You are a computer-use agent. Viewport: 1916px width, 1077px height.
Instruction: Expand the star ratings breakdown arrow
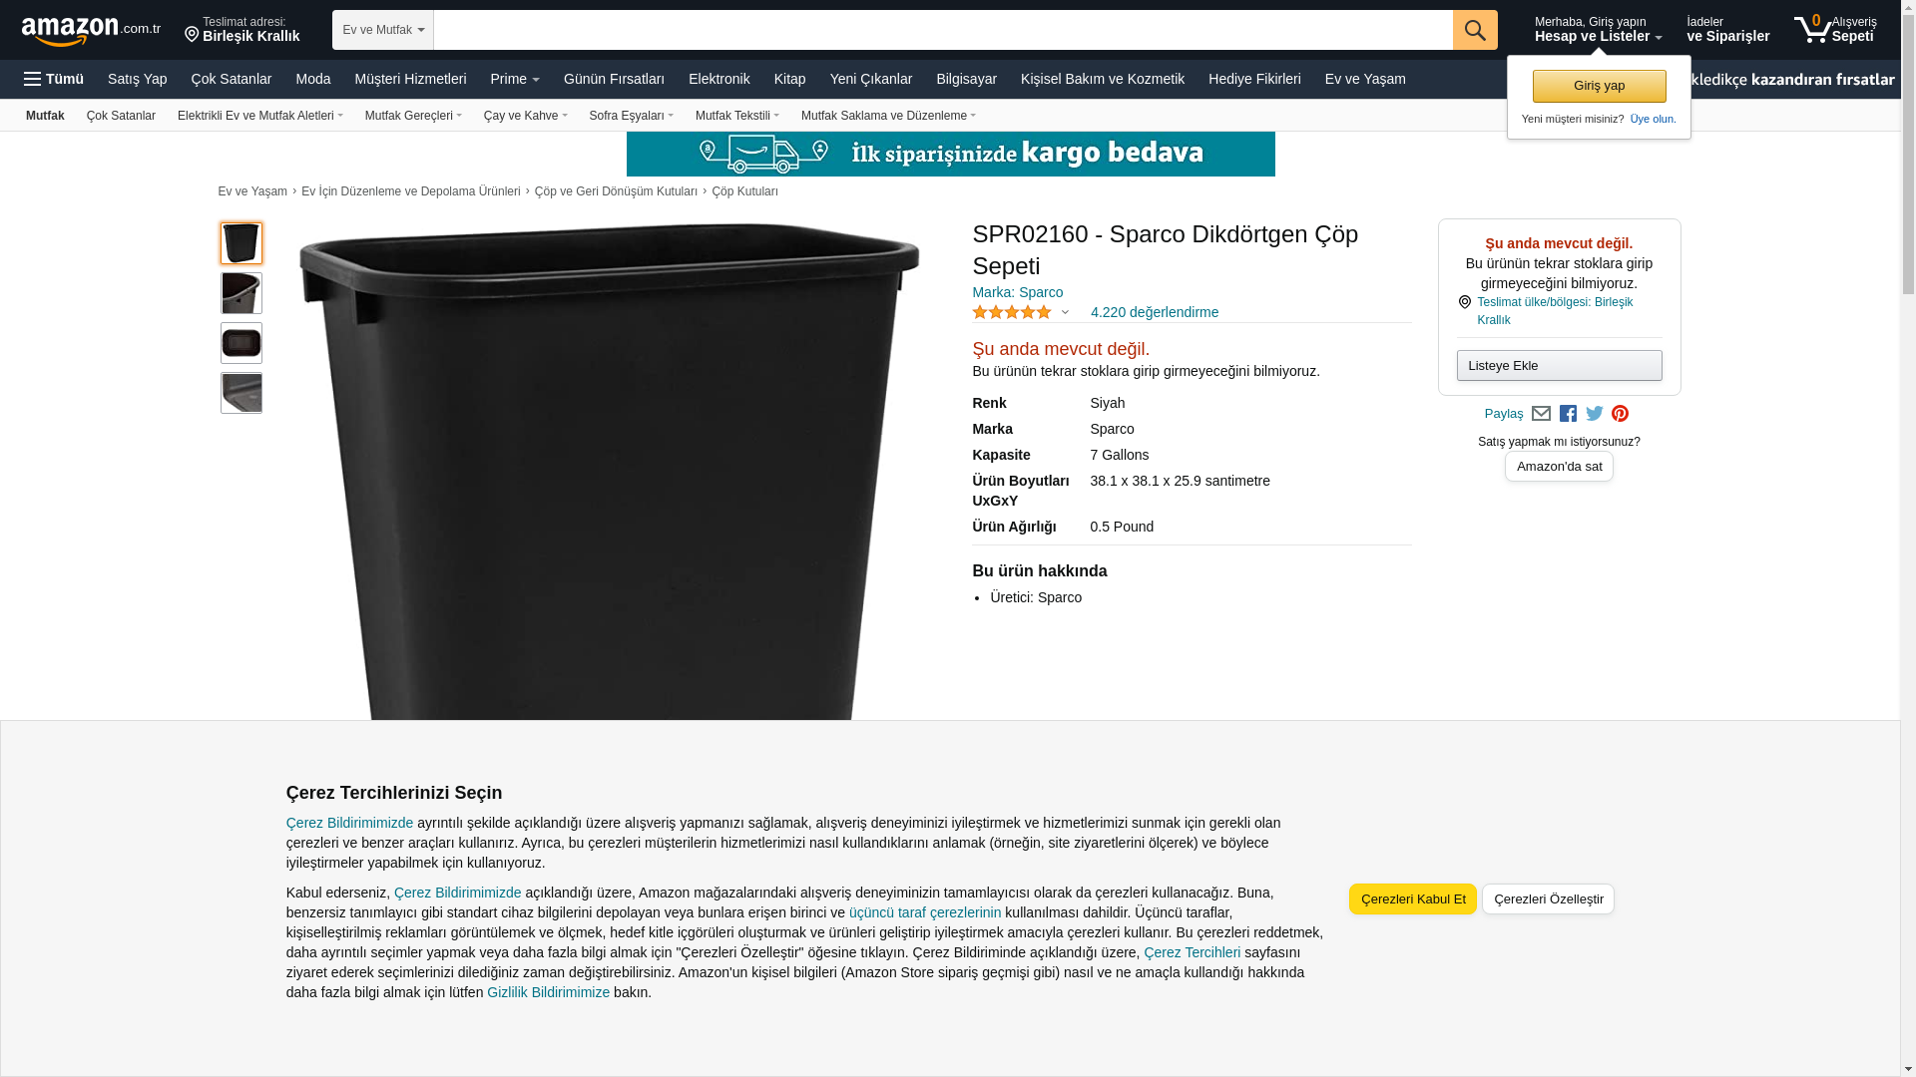(x=1065, y=313)
